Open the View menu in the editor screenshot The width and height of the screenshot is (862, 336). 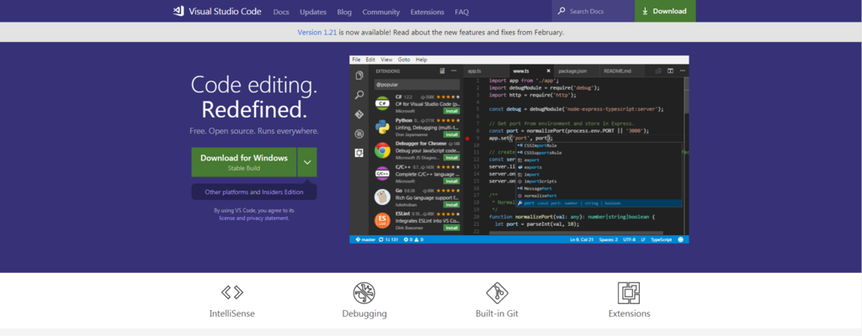pyautogui.click(x=386, y=60)
